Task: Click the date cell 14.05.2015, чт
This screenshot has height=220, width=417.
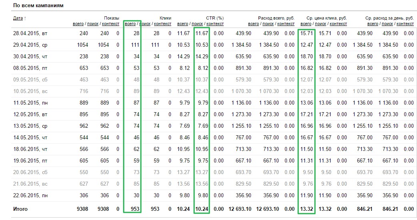Action: coord(30,137)
